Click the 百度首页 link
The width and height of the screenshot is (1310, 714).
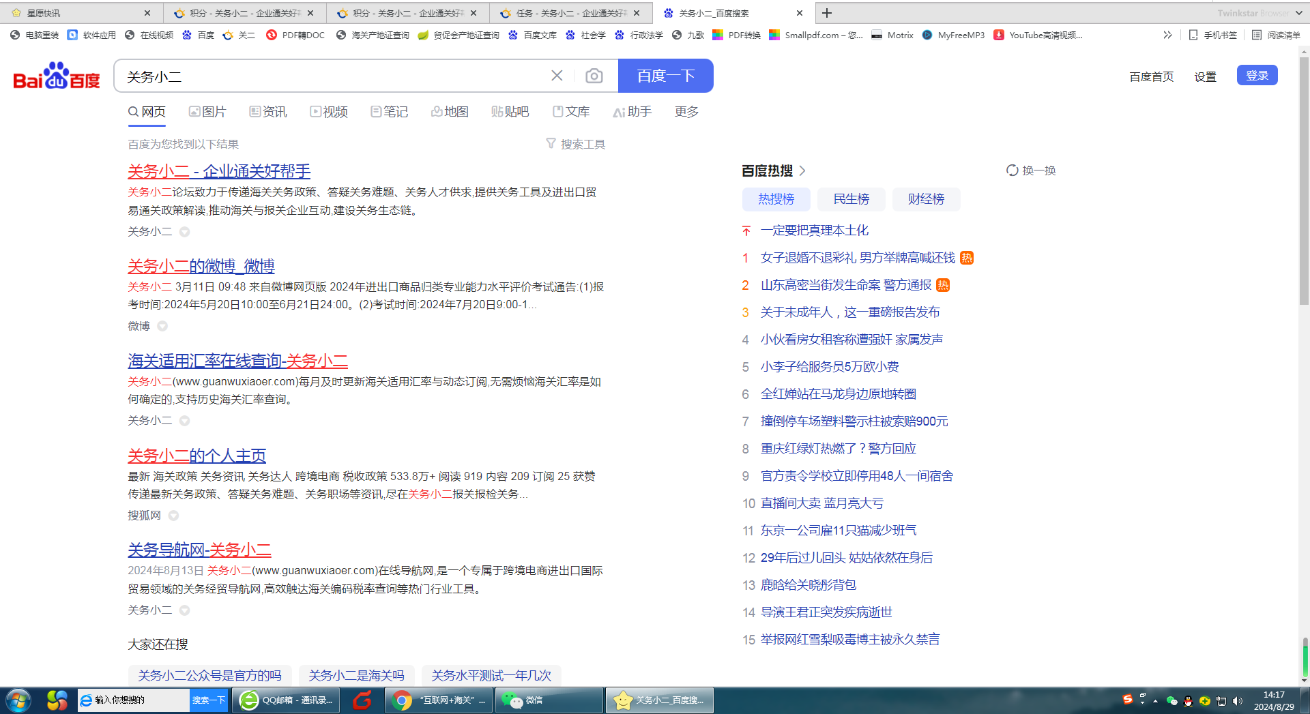pos(1152,76)
